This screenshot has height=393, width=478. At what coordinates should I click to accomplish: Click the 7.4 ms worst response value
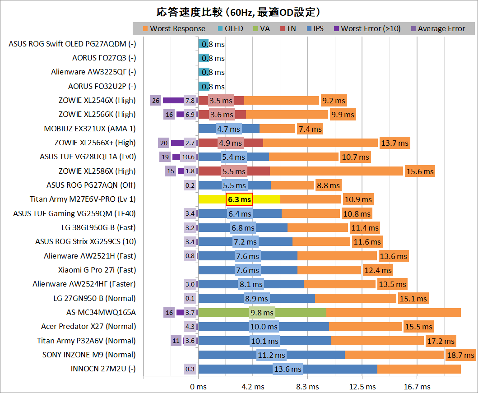(311, 129)
